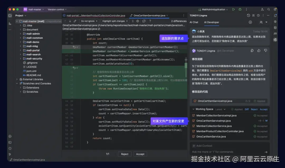Screen dimensions: 285x168
Task: Open the Problems tool window icon
Action: coord(10,148)
